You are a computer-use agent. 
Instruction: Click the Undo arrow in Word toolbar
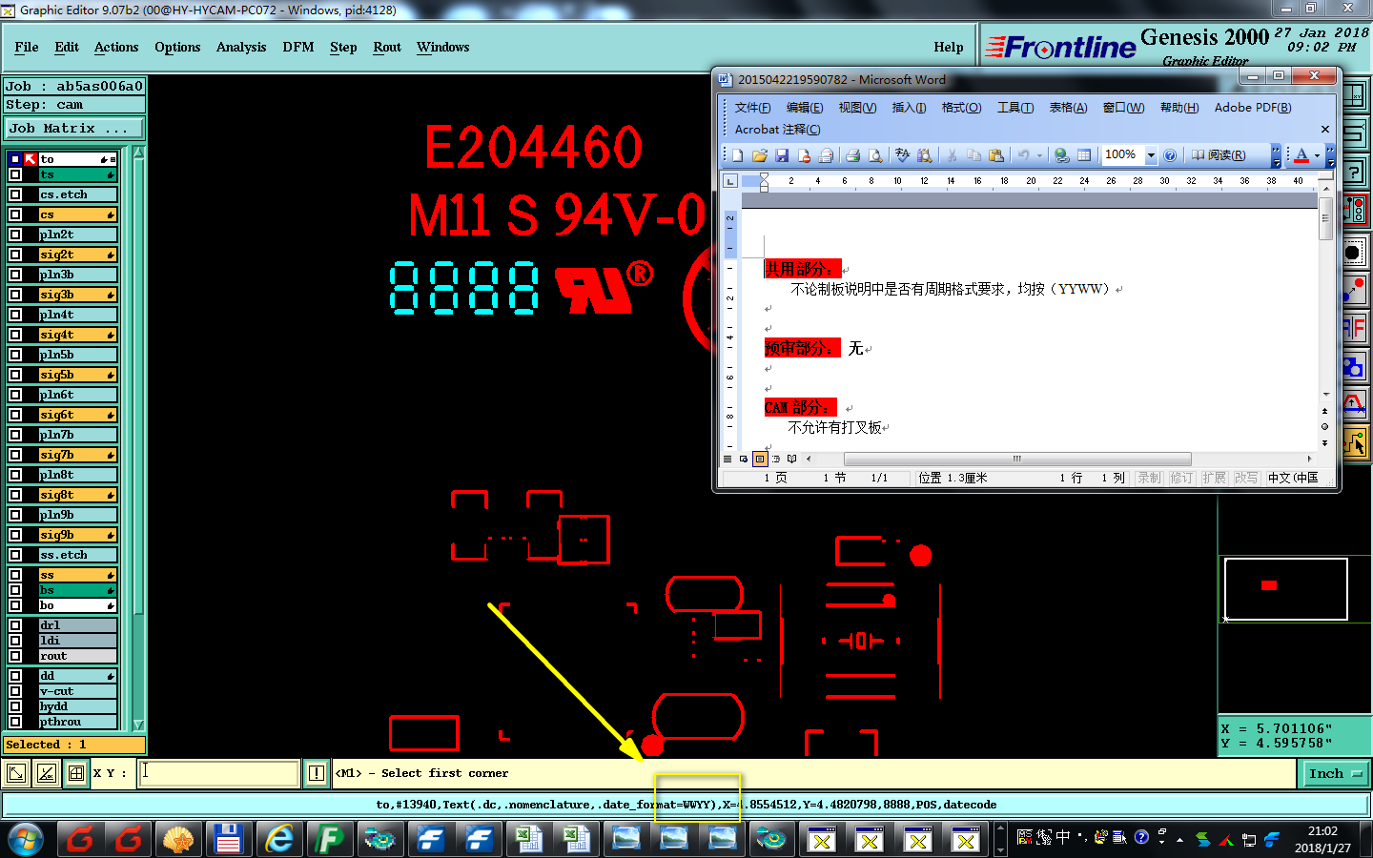[x=1023, y=155]
